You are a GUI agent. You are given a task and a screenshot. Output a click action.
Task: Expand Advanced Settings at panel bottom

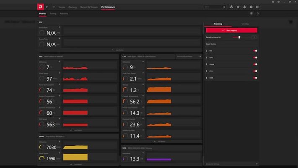click(231, 164)
